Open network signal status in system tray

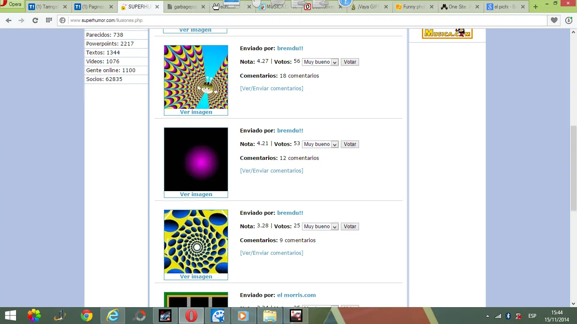498,316
